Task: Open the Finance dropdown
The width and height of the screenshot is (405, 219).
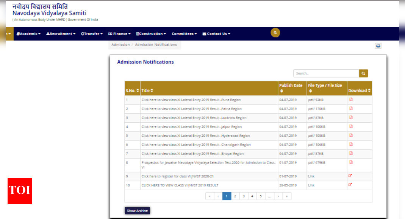Action: [x=119, y=34]
